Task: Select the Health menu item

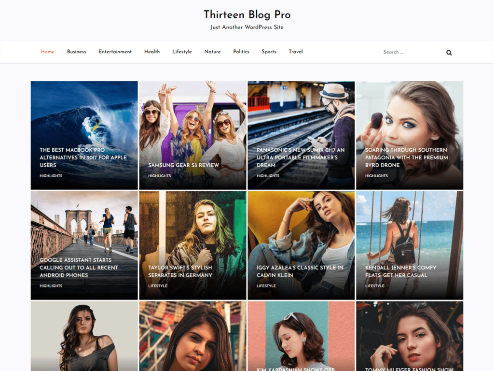Action: [x=152, y=52]
